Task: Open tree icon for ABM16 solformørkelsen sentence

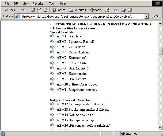Action: tap(52, 125)
